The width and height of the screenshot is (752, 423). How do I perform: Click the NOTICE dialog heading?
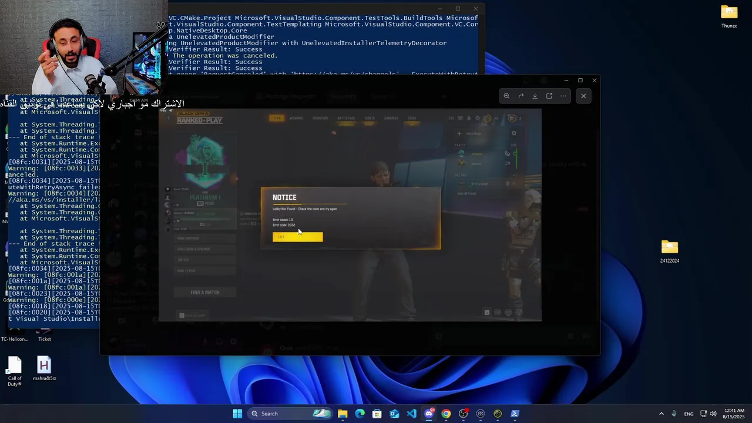tap(284, 197)
